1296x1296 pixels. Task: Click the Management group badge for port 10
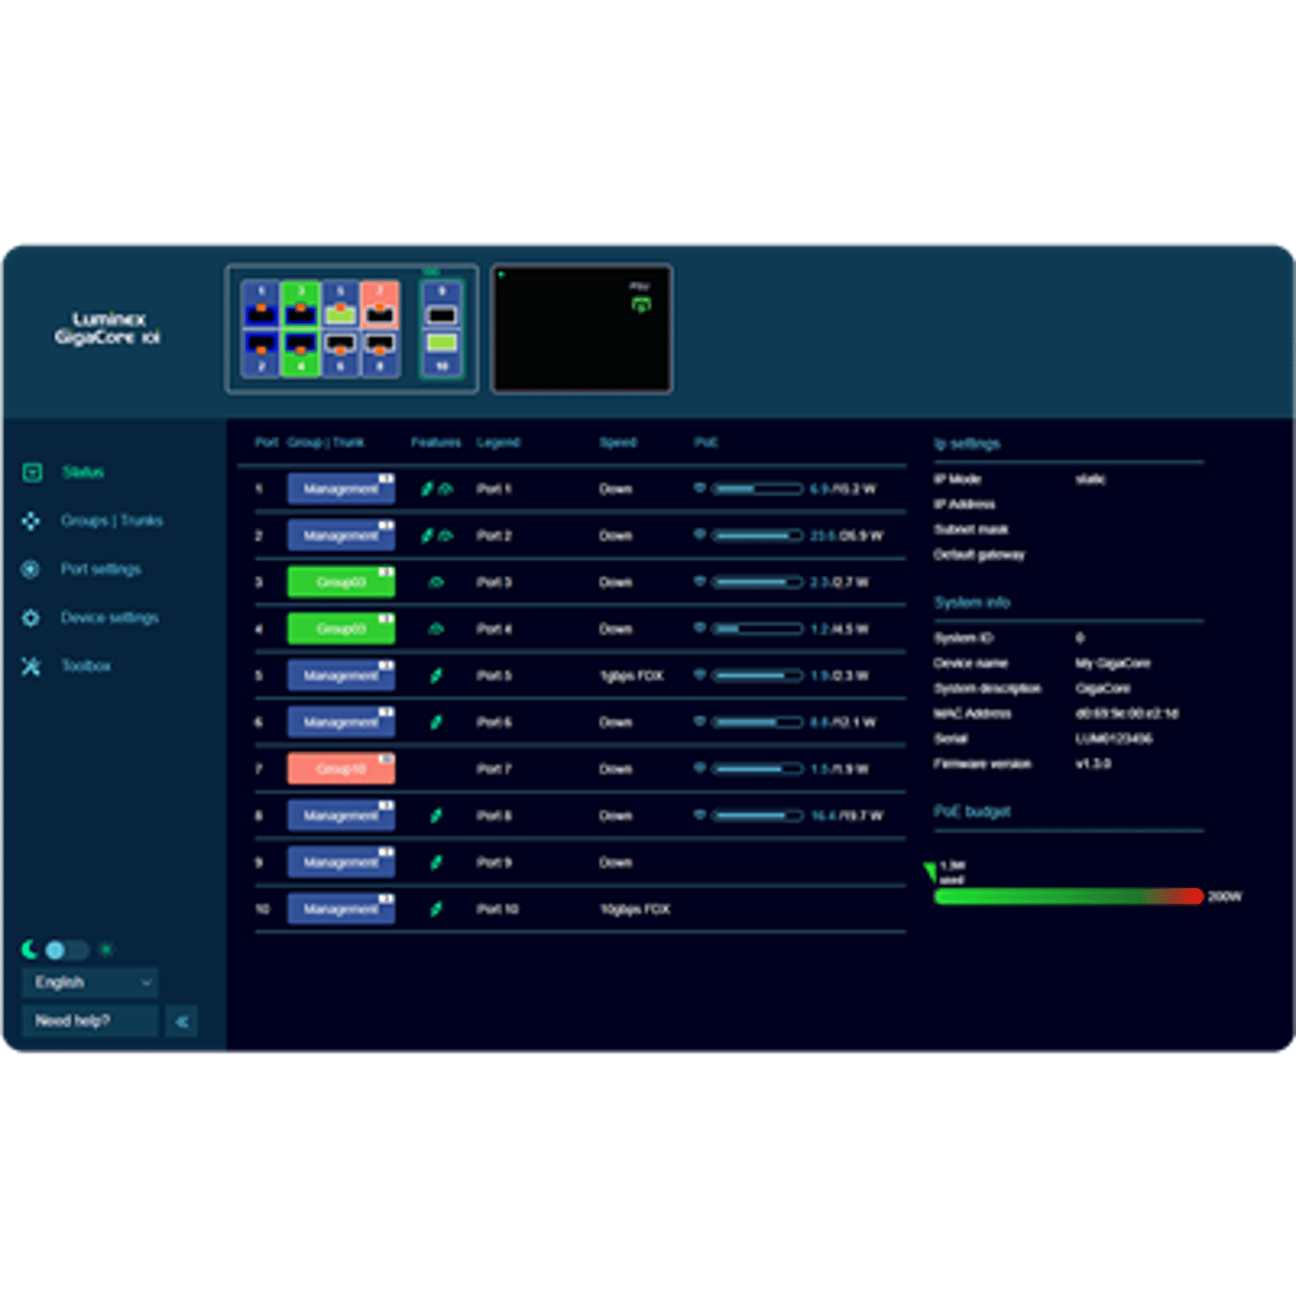pyautogui.click(x=340, y=909)
